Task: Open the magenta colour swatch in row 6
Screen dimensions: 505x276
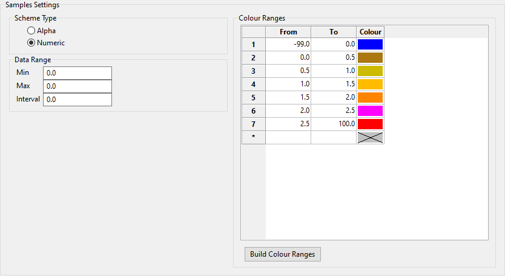Action: (370, 111)
